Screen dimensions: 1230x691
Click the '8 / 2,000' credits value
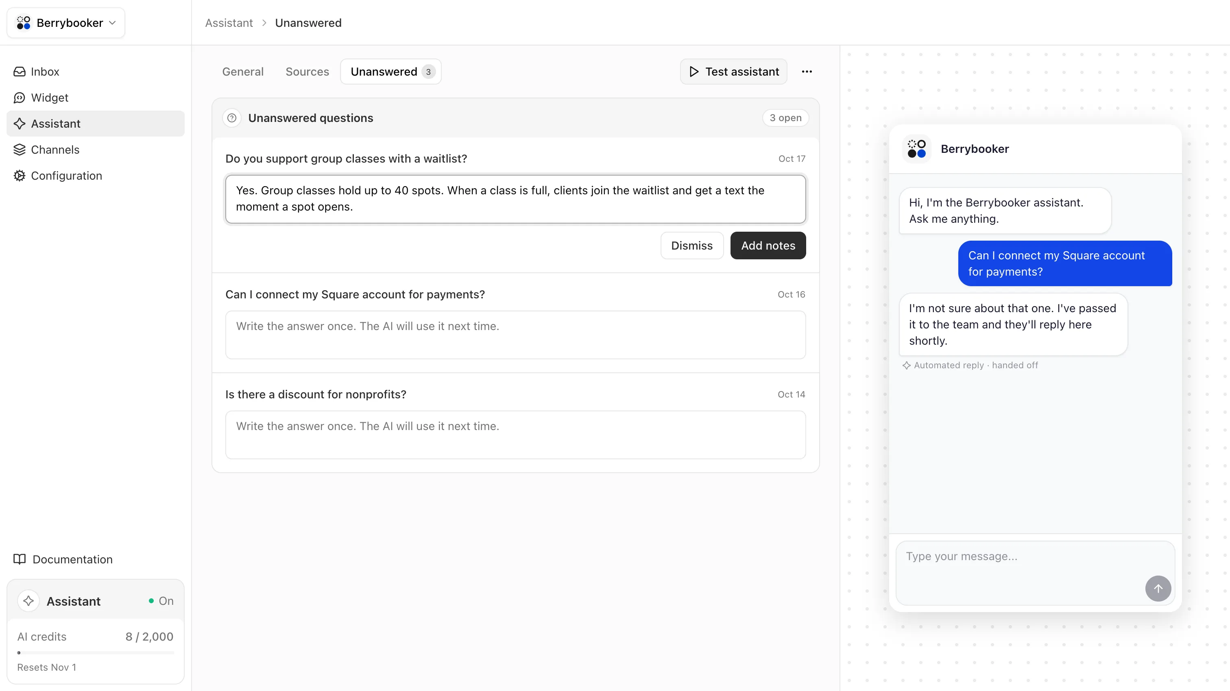pos(149,637)
